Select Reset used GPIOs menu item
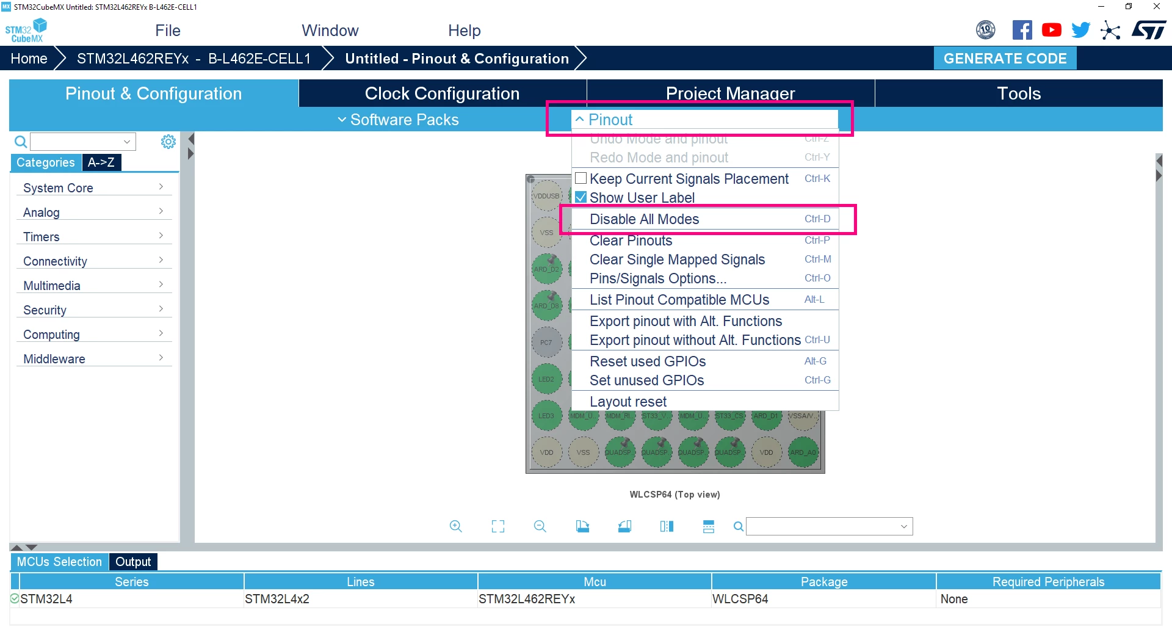This screenshot has height=635, width=1172. point(705,361)
